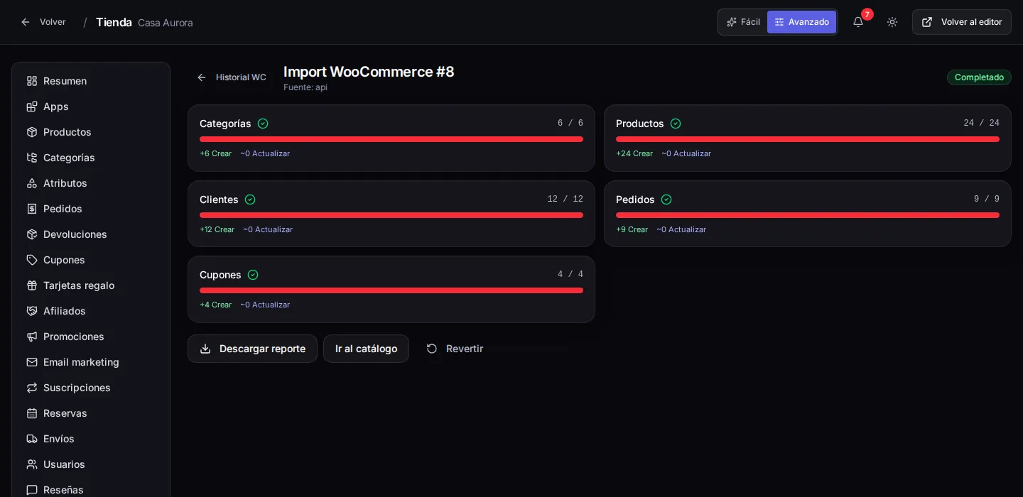Image resolution: width=1023 pixels, height=497 pixels.
Task: Click the Productos box icon in sidebar
Action: pos(32,132)
